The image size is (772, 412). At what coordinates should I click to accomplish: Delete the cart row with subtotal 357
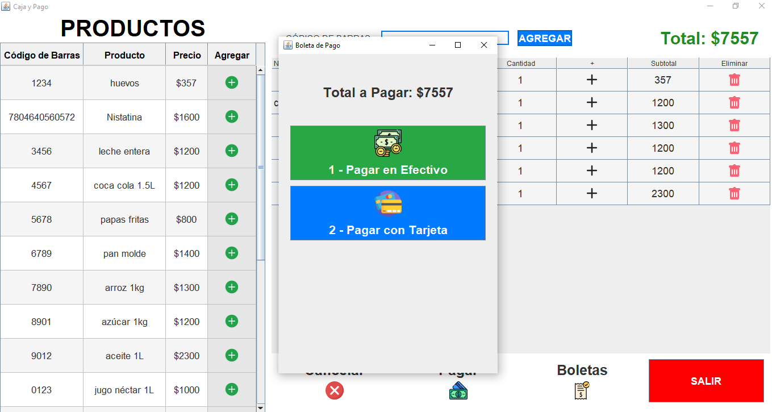coord(735,80)
